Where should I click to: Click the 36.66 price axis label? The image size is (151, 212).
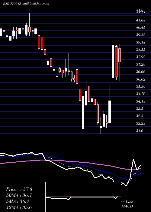(x=141, y=72)
